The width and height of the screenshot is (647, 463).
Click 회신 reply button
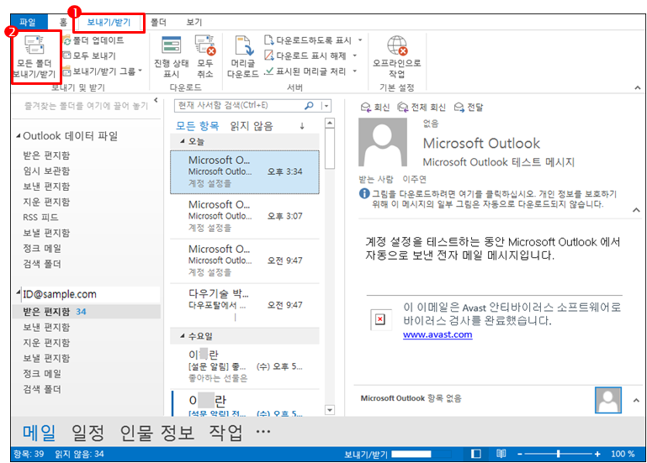pos(375,108)
